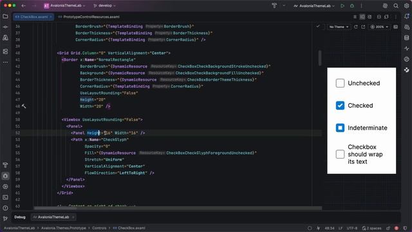Click the Viewbox opening tag on line 50
The width and height of the screenshot is (412, 232).
click(102, 120)
